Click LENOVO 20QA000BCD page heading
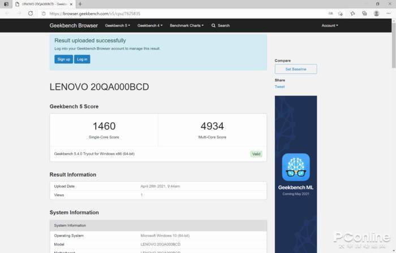The image size is (396, 253). point(99,87)
